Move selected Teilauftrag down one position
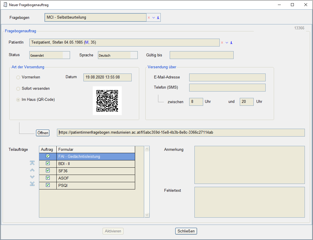The height and width of the screenshot is (240, 313). pos(32,177)
